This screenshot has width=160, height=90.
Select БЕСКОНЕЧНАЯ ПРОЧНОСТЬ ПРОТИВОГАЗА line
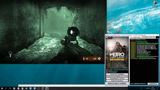click(x=144, y=56)
